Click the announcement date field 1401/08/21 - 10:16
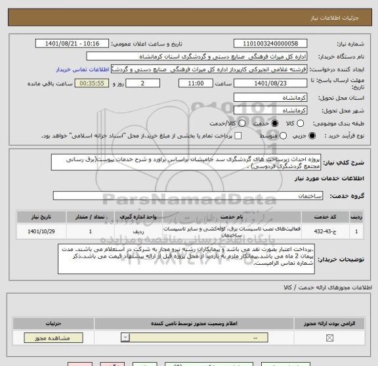This screenshot has width=378, height=366. pos(72,43)
